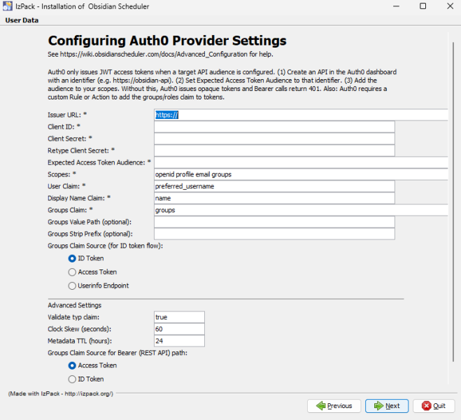Minimize the installer window

tap(397, 6)
